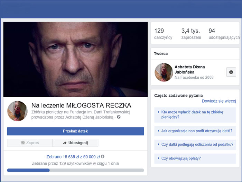Click the fundraiser cover photo
The image size is (242, 182).
[75, 59]
